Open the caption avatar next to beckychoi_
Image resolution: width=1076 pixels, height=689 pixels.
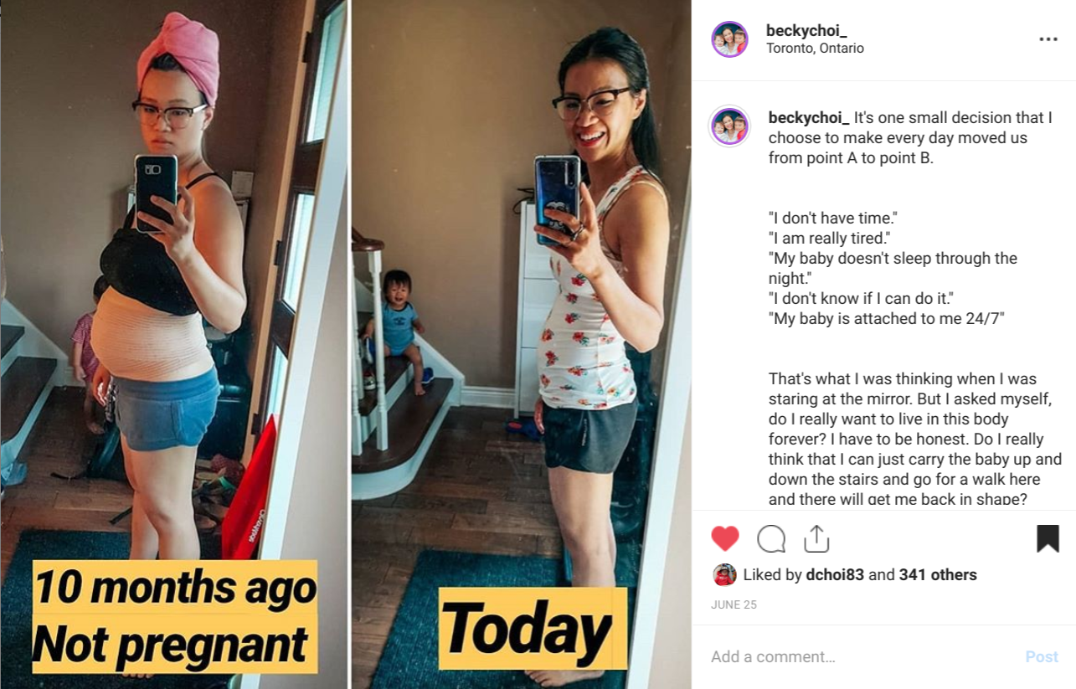(x=729, y=126)
